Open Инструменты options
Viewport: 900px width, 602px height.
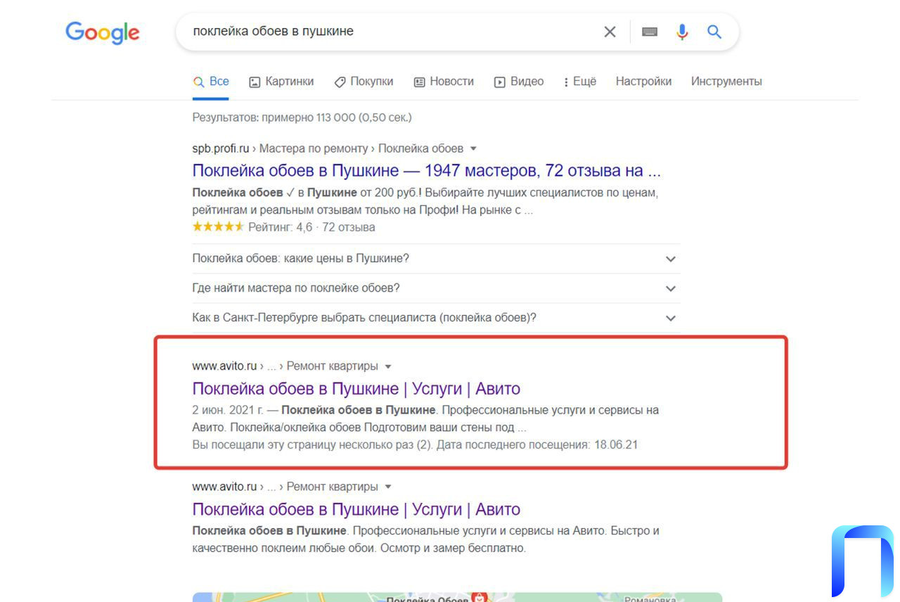(726, 82)
